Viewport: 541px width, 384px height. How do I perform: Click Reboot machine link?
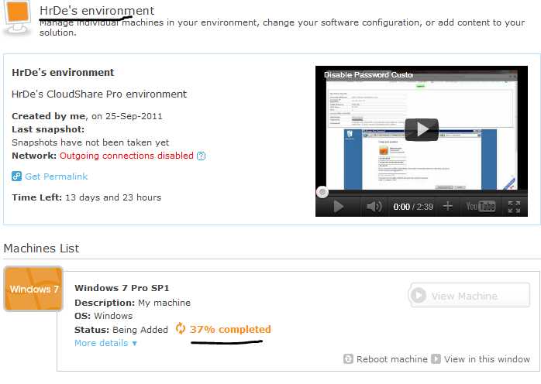[392, 359]
